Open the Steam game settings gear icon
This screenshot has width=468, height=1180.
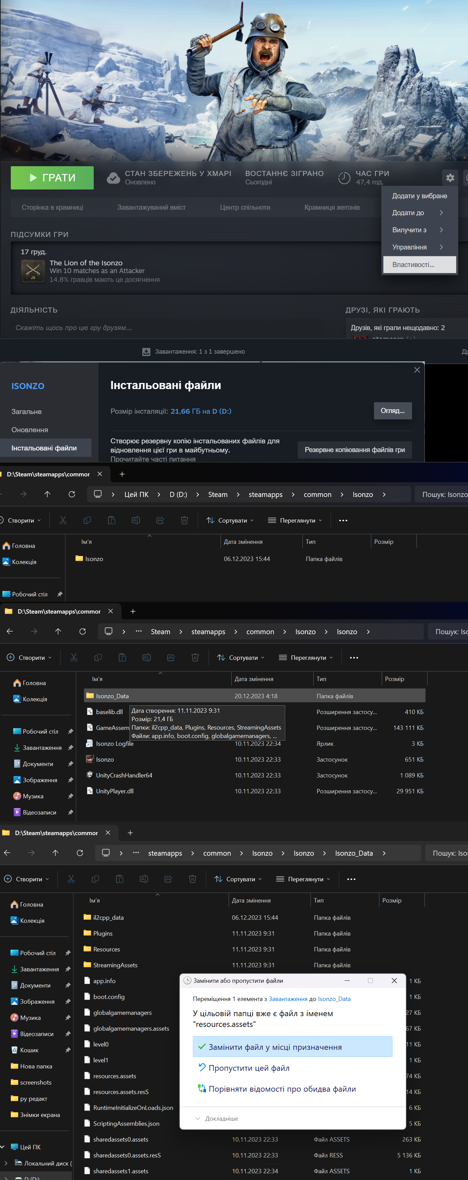click(x=450, y=178)
